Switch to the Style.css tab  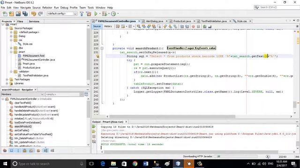tap(242, 21)
